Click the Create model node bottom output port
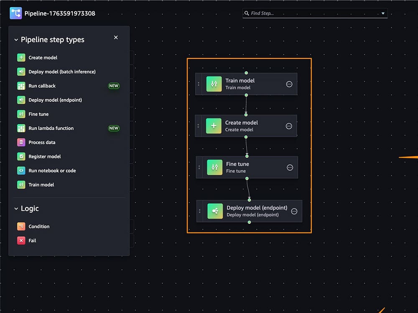This screenshot has height=313, width=418. (x=246, y=137)
